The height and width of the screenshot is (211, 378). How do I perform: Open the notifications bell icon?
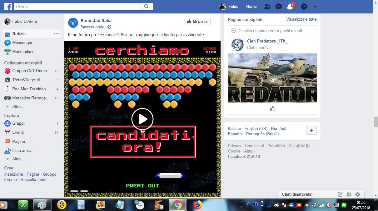tap(290, 7)
